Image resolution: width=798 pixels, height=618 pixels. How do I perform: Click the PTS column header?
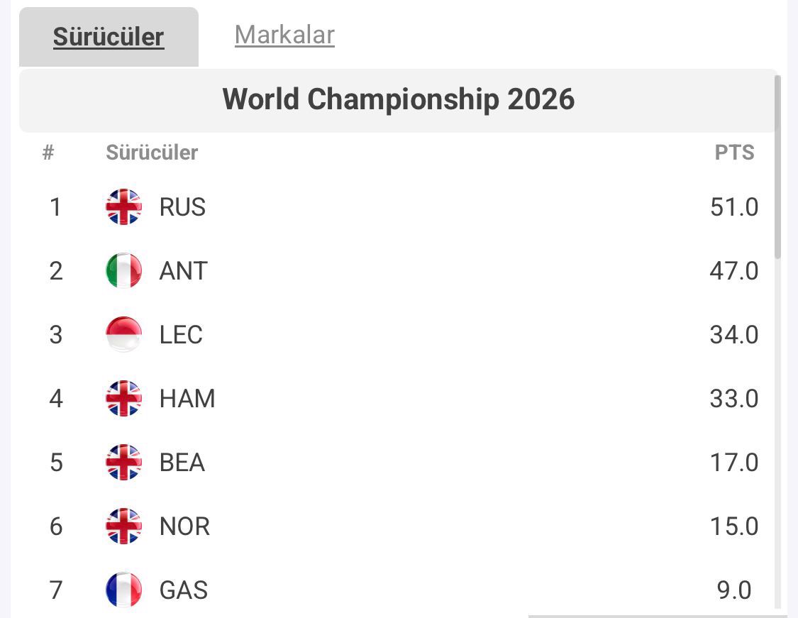[x=734, y=153]
